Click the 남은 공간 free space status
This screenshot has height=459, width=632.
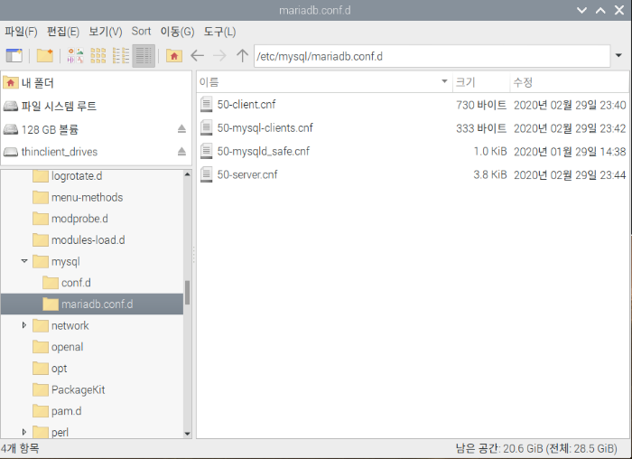(536, 448)
